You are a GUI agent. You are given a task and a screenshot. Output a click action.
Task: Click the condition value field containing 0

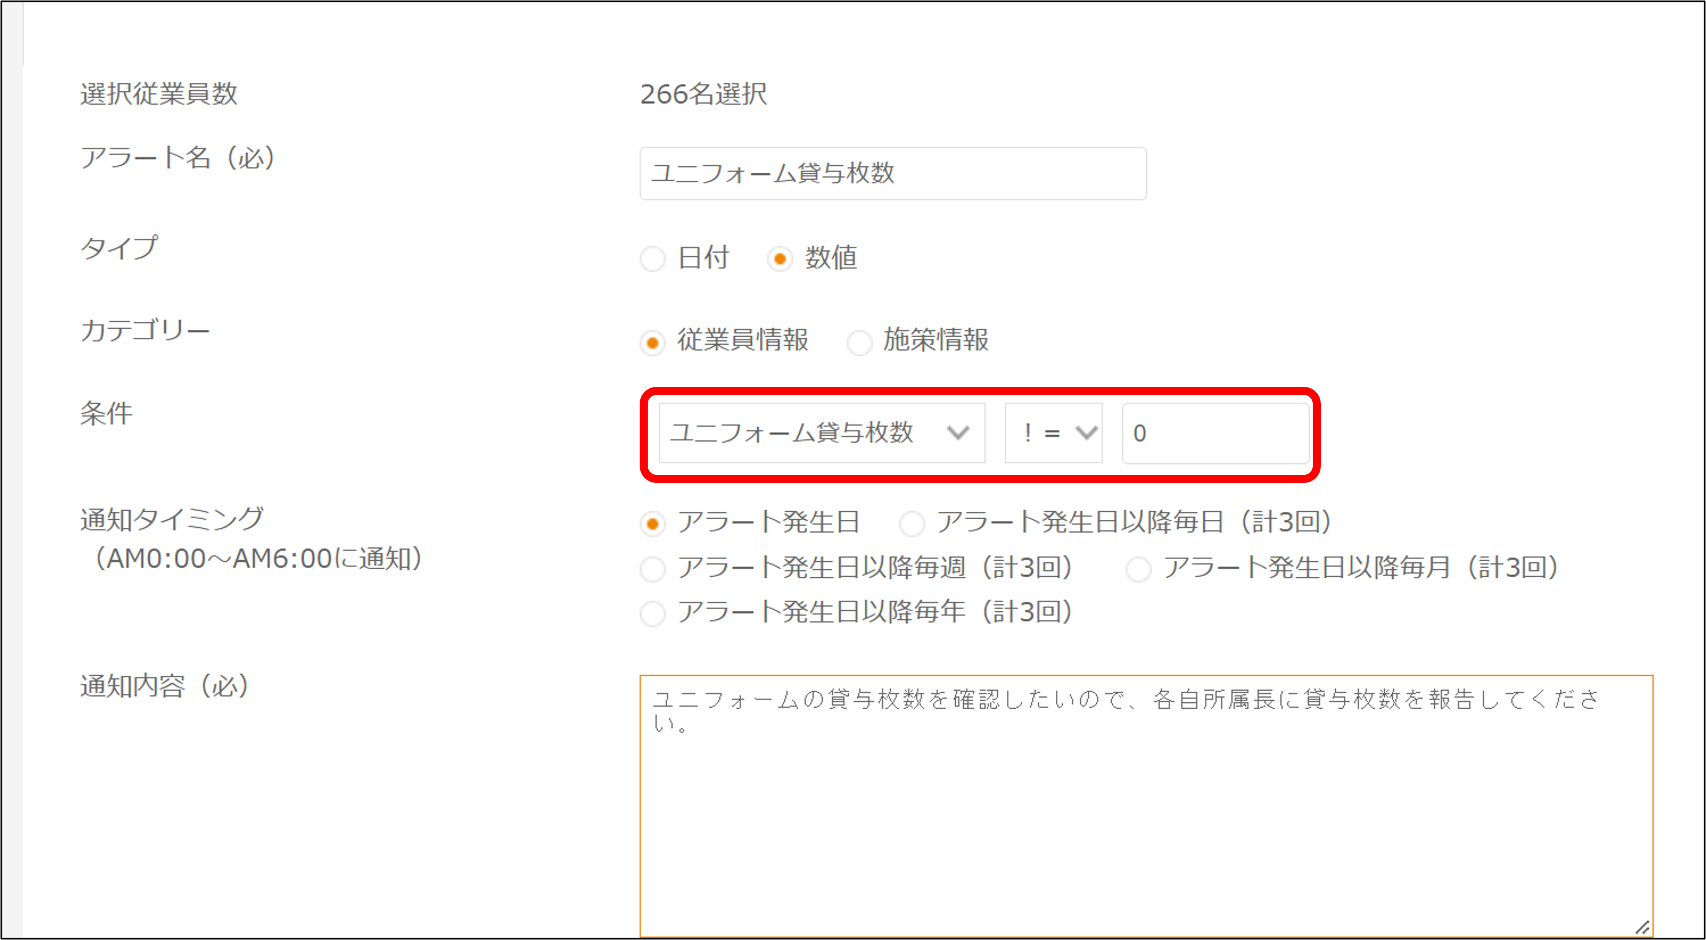[x=1215, y=433]
